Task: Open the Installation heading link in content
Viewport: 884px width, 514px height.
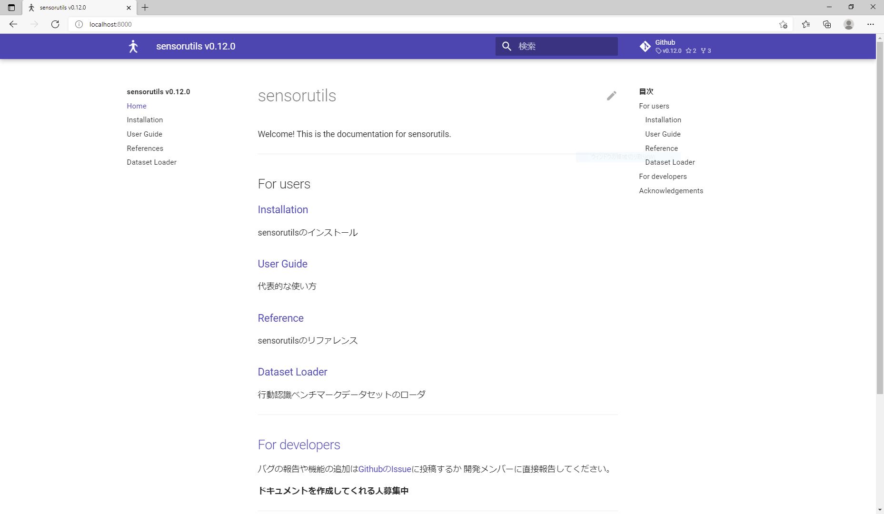Action: 283,210
